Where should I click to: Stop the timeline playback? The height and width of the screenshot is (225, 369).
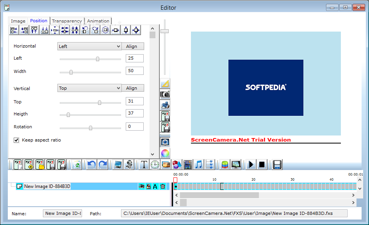pyautogui.click(x=262, y=165)
